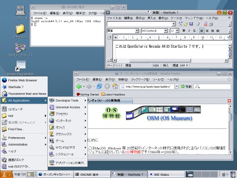
Task: Click the 100% zoom status field
Action: 156,65
